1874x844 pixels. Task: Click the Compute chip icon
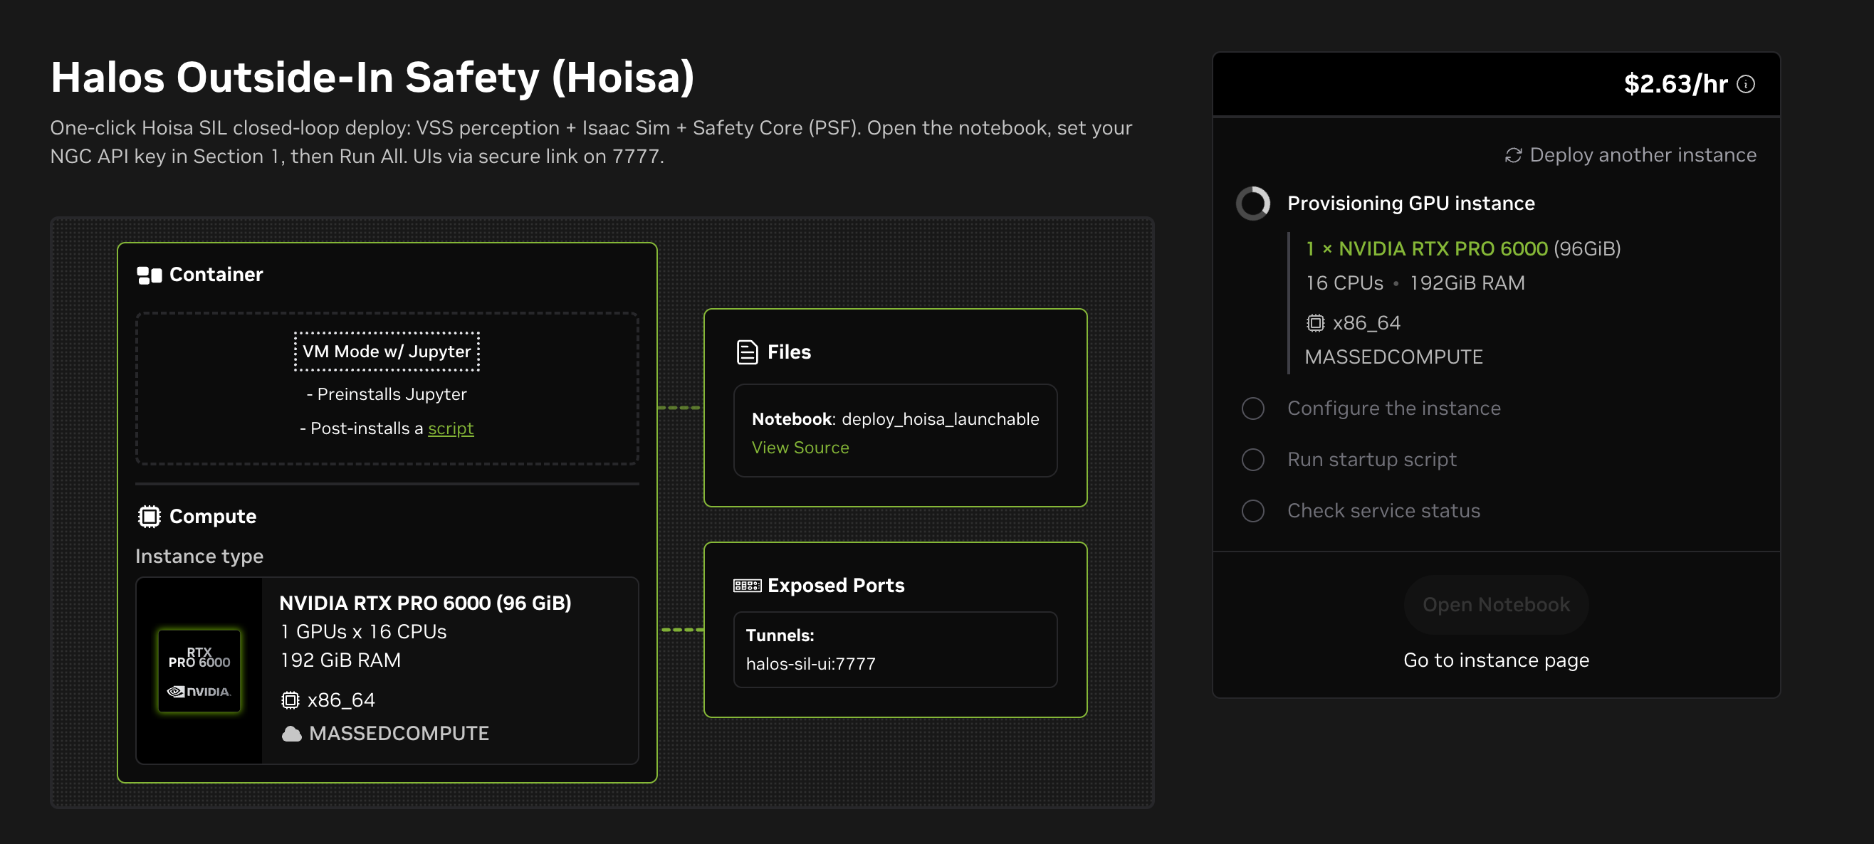pos(149,517)
